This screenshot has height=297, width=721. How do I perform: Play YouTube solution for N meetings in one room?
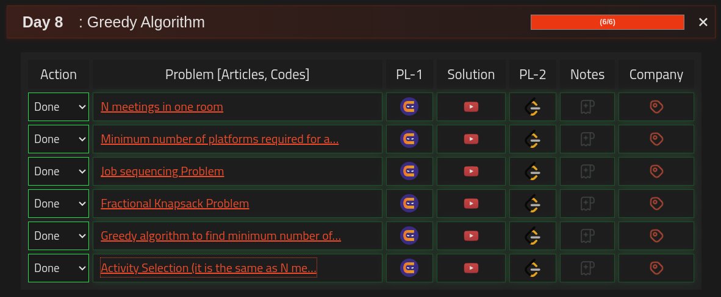[471, 107]
